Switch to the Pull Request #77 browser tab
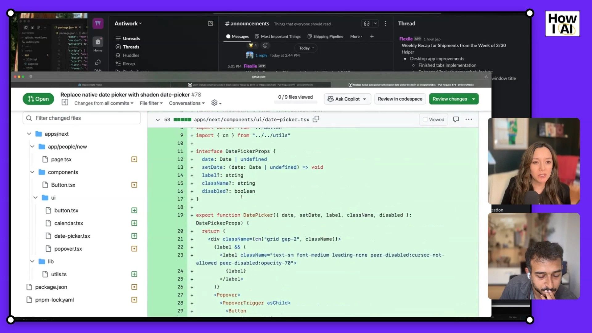This screenshot has height=333, width=592. 250,85
